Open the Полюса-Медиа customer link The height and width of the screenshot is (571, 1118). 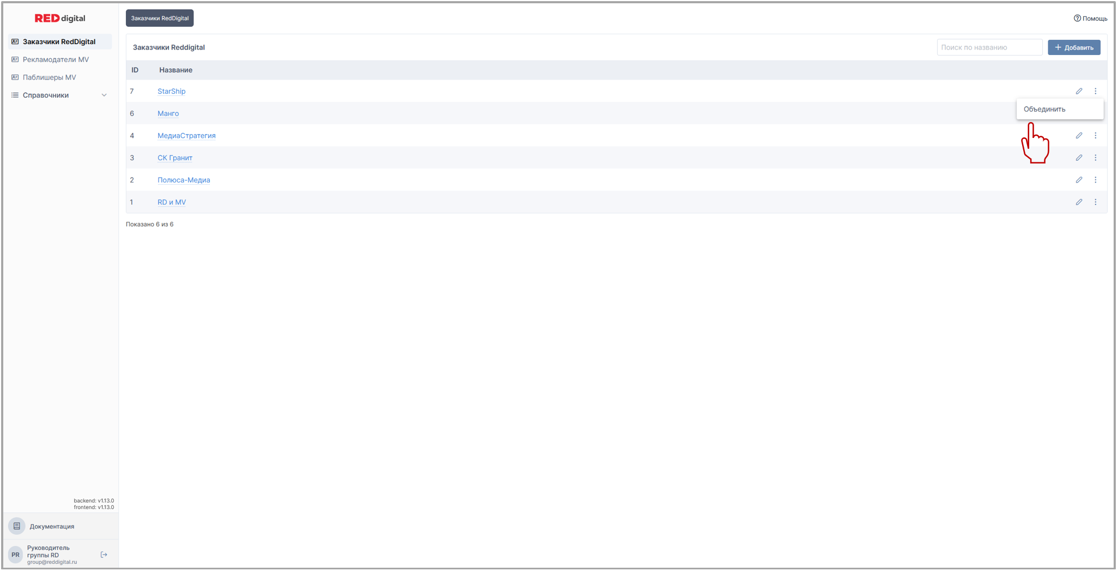(184, 180)
